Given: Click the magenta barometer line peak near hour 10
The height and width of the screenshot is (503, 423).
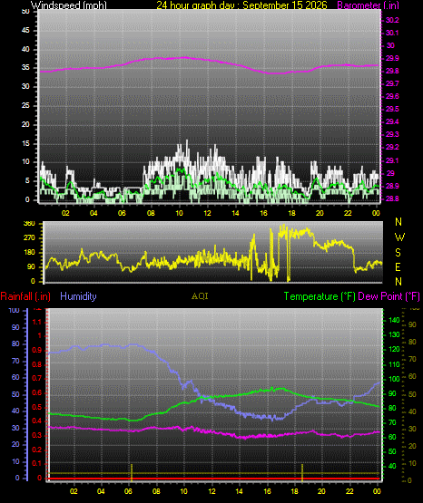Looking at the screenshot, I should pos(183,57).
